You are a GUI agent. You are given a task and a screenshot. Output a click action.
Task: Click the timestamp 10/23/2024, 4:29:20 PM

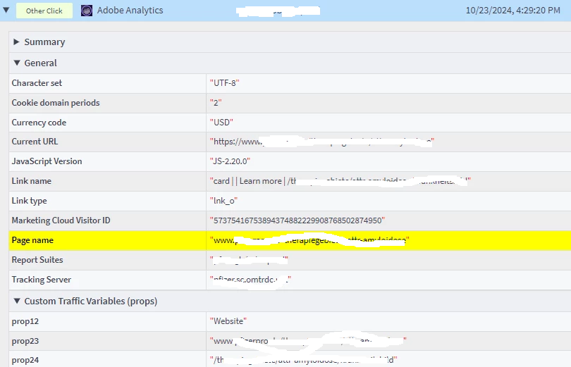pos(512,10)
